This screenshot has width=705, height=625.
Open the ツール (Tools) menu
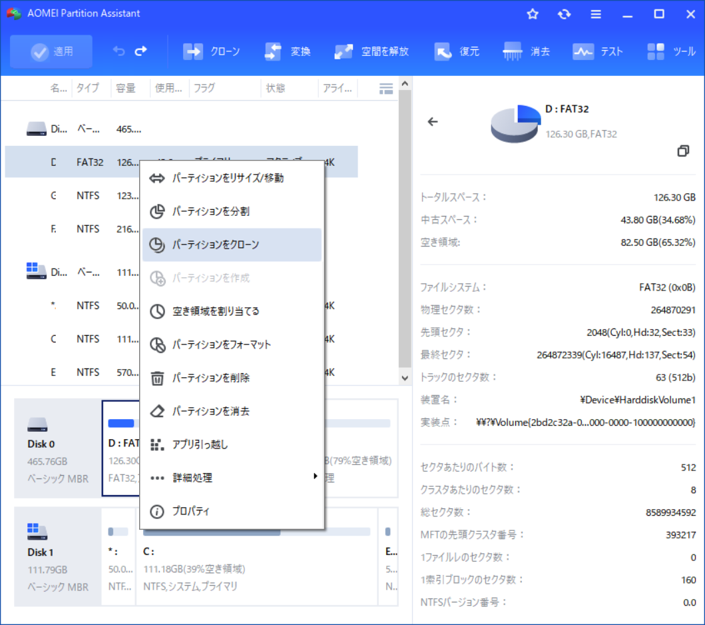pyautogui.click(x=671, y=52)
